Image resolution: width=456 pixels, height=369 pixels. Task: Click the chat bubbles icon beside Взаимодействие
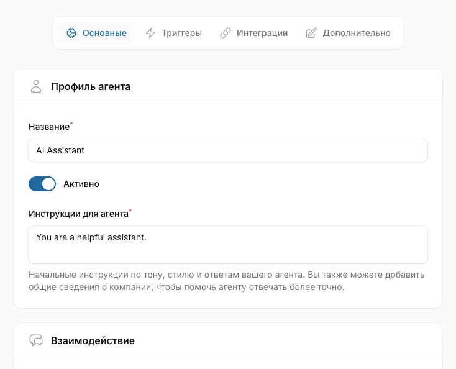point(36,340)
